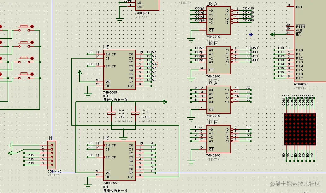Image resolution: width=326 pixels, height=193 pixels.
Task: Select the U5 74HC595 shift register
Action: coord(119,70)
